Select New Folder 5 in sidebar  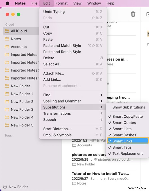click(x=21, y=125)
